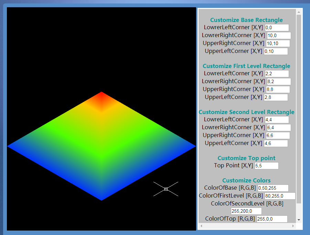310x235 pixels.
Task: Click the scroll down arrow of settings panel
Action: coord(299,220)
